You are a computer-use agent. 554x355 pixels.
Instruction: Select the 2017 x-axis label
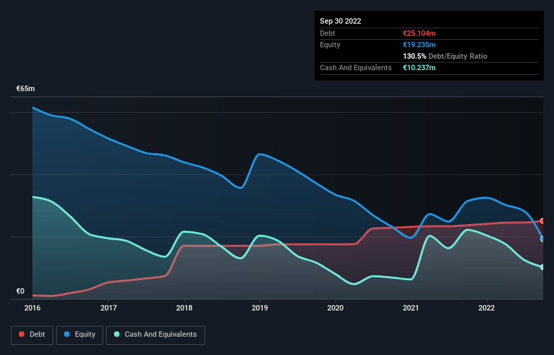109,308
